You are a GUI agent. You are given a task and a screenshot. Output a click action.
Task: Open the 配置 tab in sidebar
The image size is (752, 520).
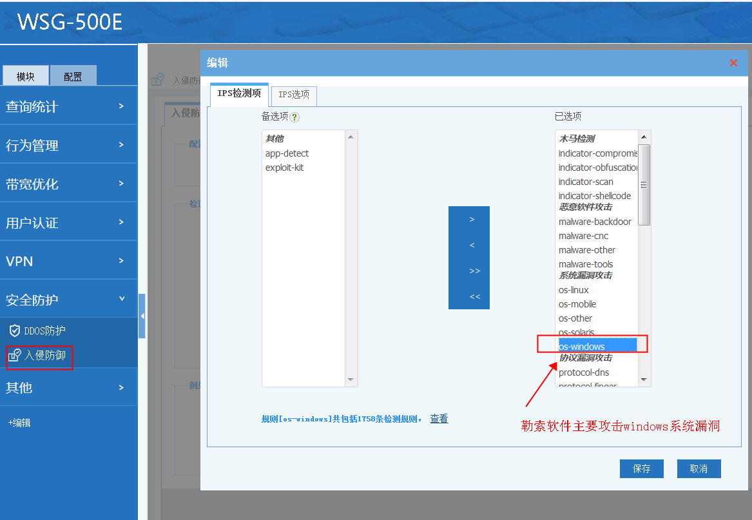tap(73, 77)
